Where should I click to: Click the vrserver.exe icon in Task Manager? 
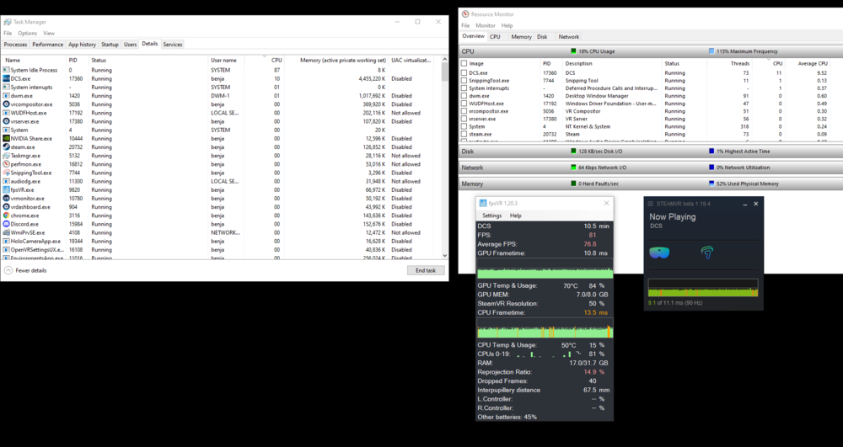pos(7,121)
